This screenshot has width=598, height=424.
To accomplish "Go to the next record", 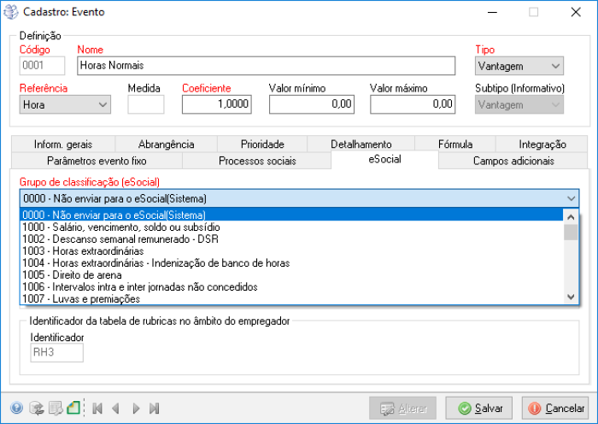I will click(135, 408).
